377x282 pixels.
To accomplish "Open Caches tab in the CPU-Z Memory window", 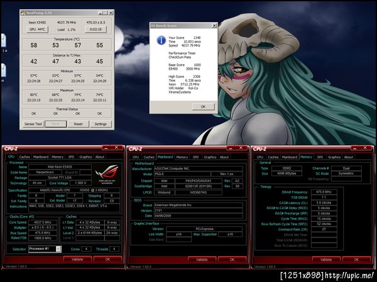I will click(273, 157).
